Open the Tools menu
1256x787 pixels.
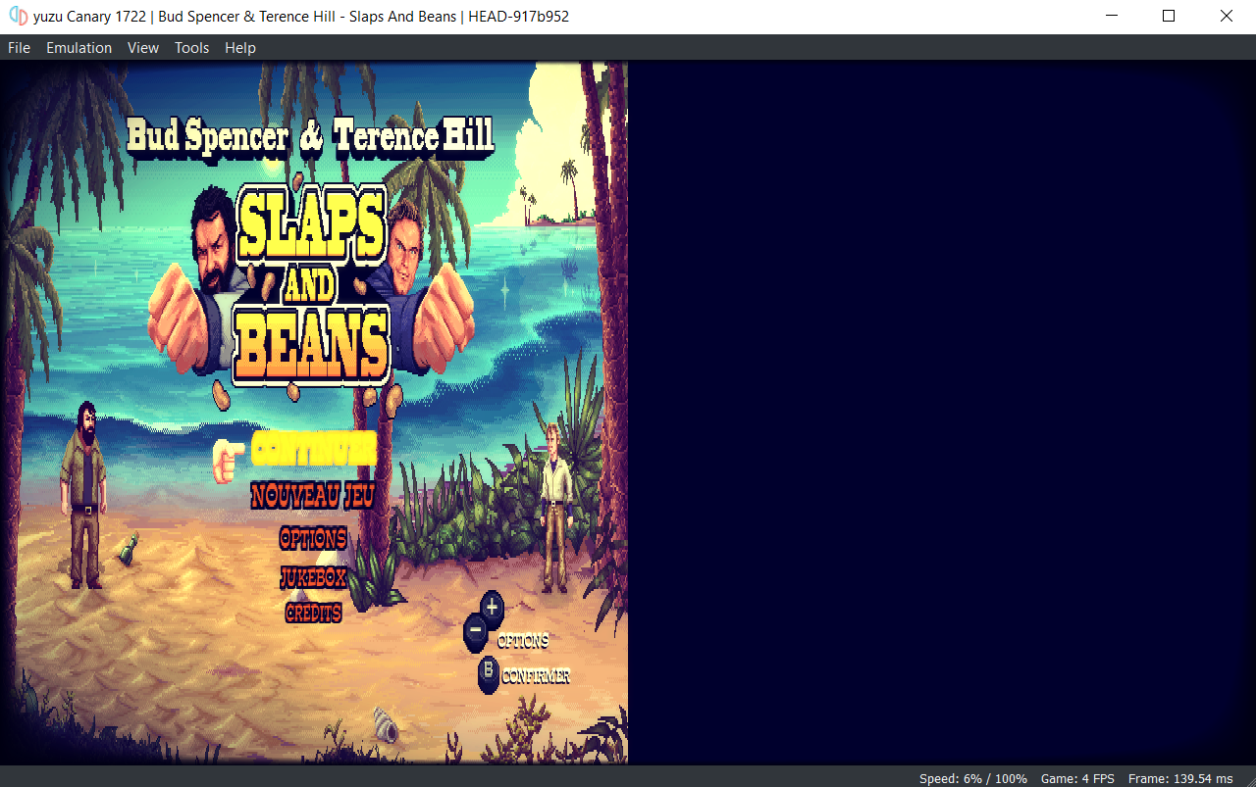pyautogui.click(x=192, y=48)
